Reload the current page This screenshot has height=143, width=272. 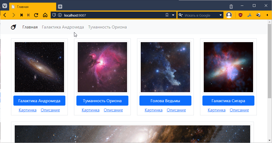pos(36,15)
